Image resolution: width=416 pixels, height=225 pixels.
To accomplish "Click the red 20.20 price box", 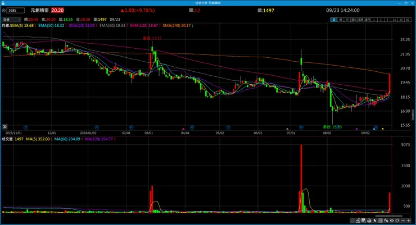I will 57,10.
